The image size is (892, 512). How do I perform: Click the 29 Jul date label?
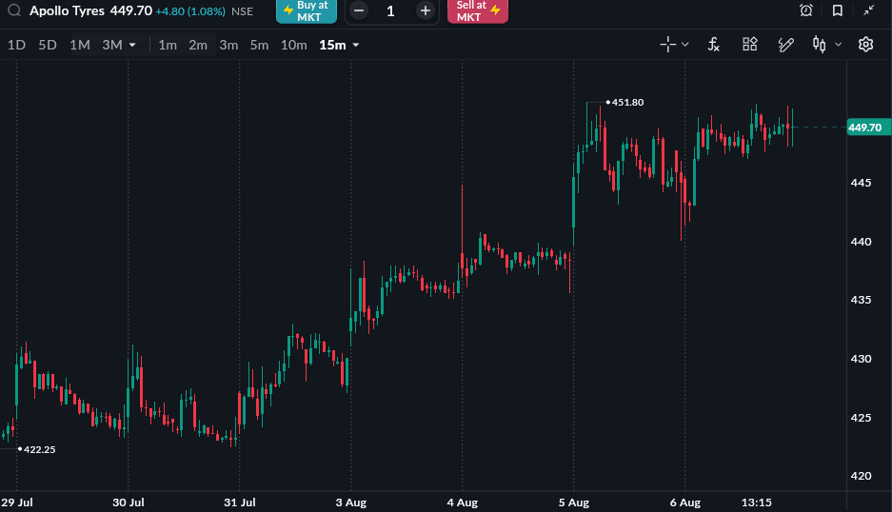17,502
